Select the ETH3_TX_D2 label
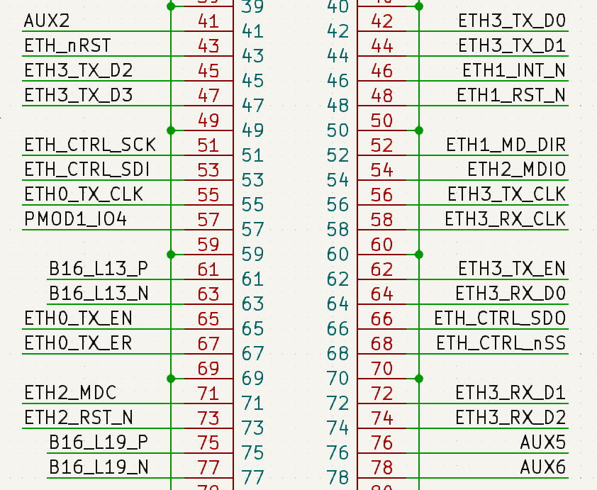Image resolution: width=597 pixels, height=490 pixels. [79, 70]
